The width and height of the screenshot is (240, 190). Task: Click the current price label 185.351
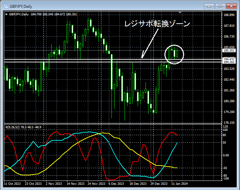[x=229, y=51]
